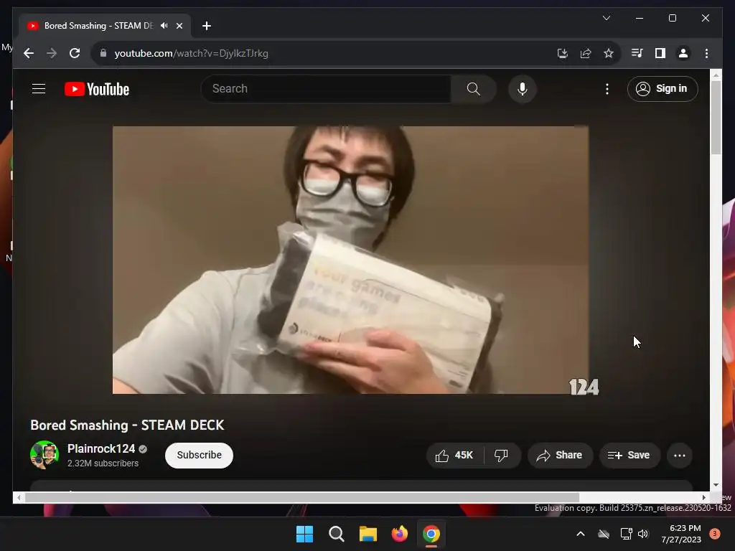Close the Bored Smashing tab

[x=179, y=26]
